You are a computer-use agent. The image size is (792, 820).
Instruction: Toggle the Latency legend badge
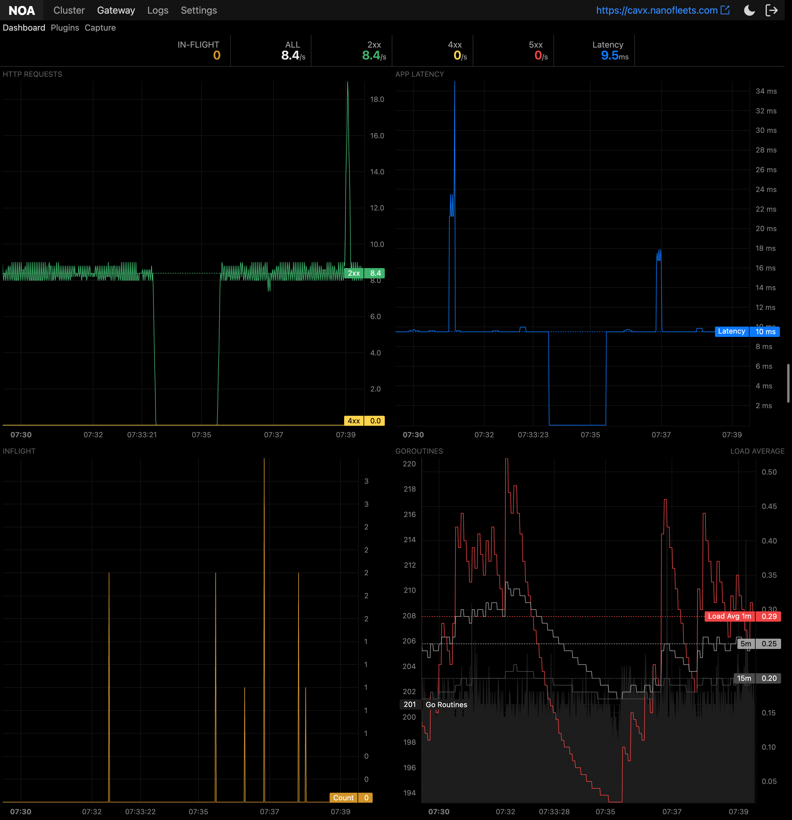pos(732,331)
